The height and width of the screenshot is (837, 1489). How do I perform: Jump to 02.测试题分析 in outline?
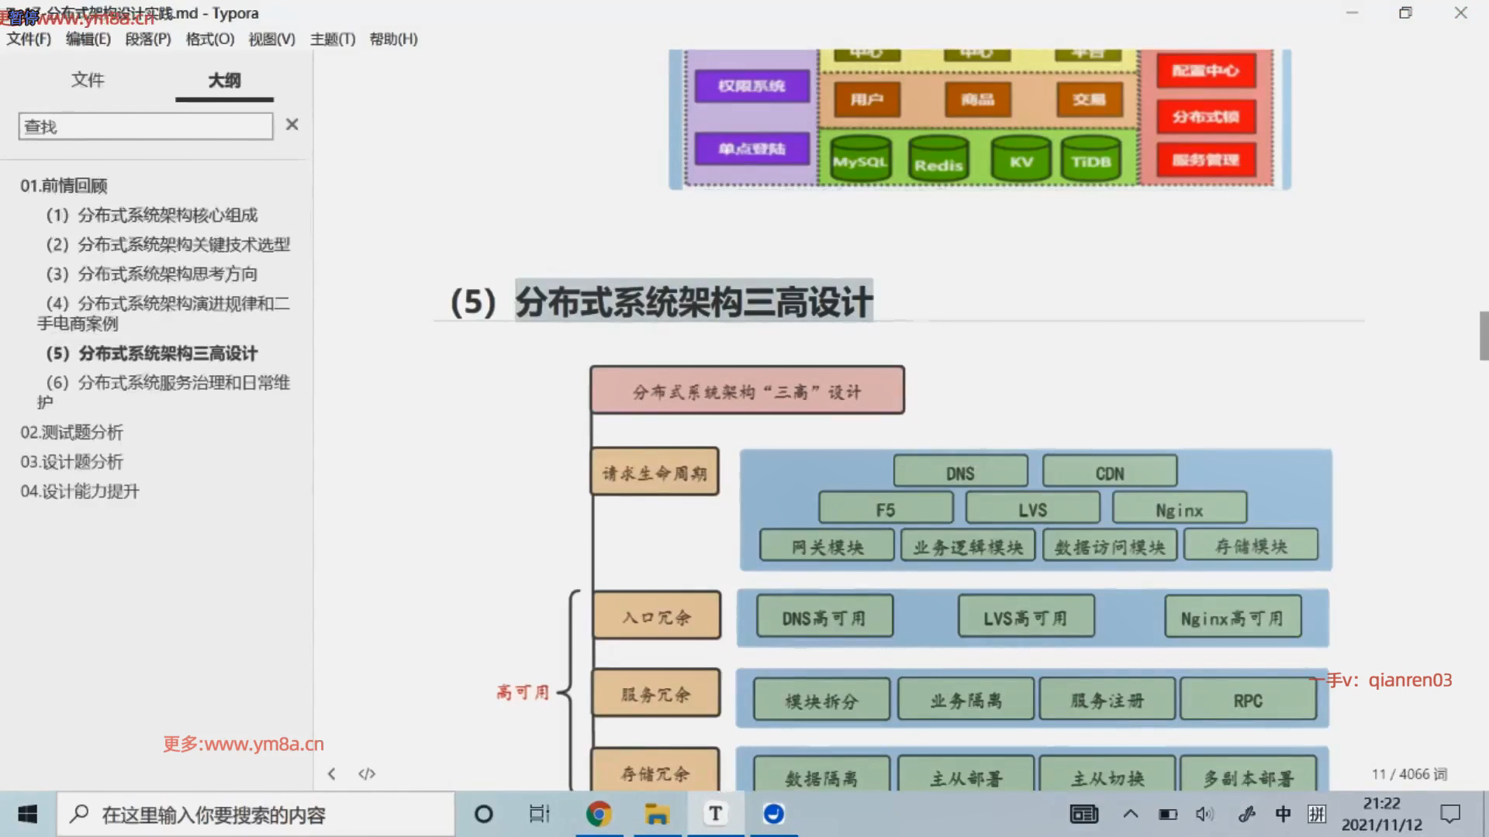coord(71,432)
